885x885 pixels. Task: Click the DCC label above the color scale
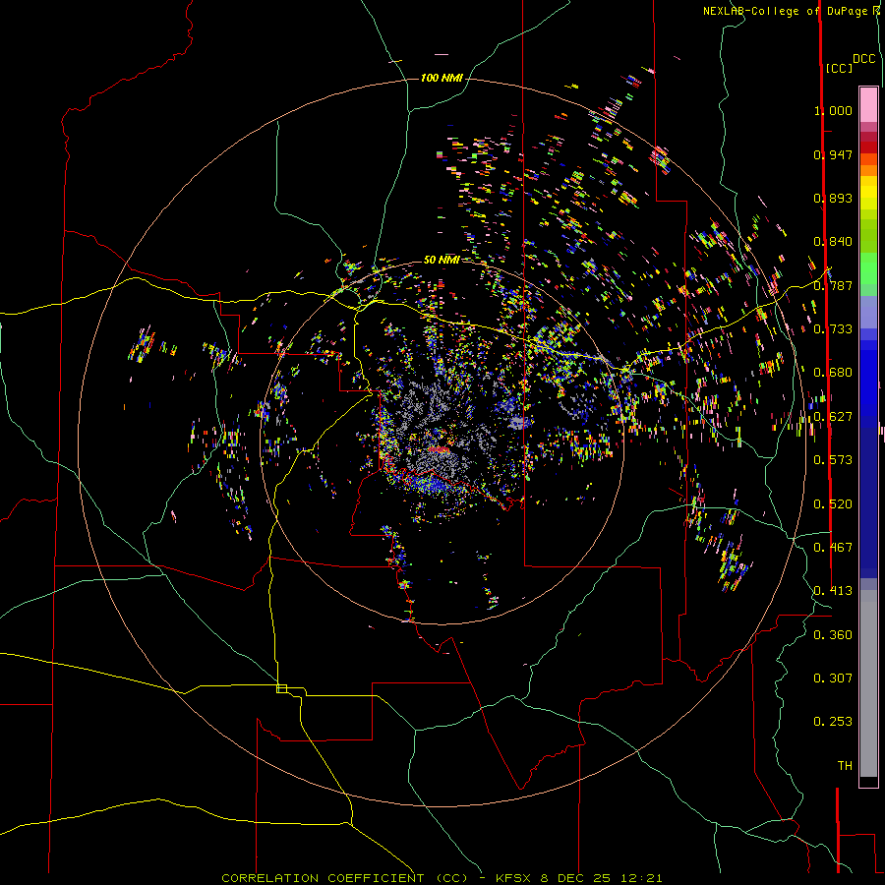click(x=864, y=59)
